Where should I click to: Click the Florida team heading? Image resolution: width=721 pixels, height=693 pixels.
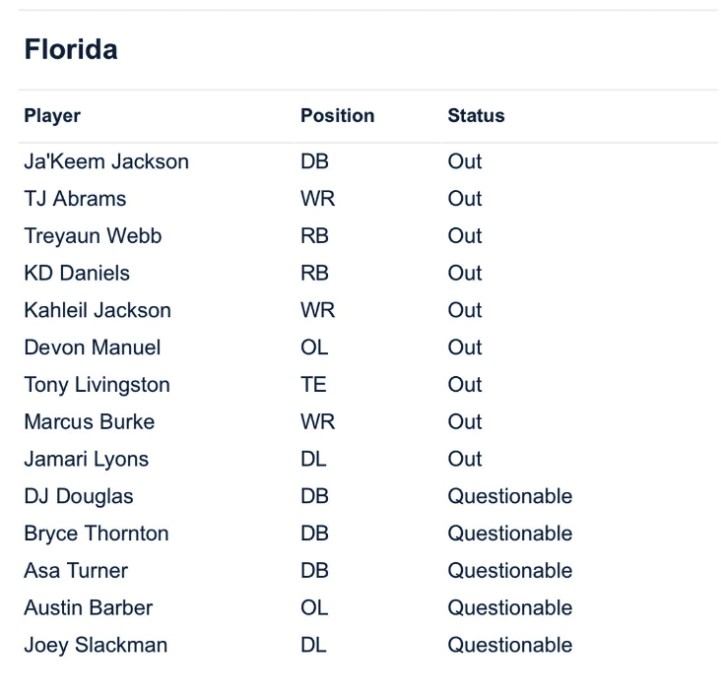71,49
